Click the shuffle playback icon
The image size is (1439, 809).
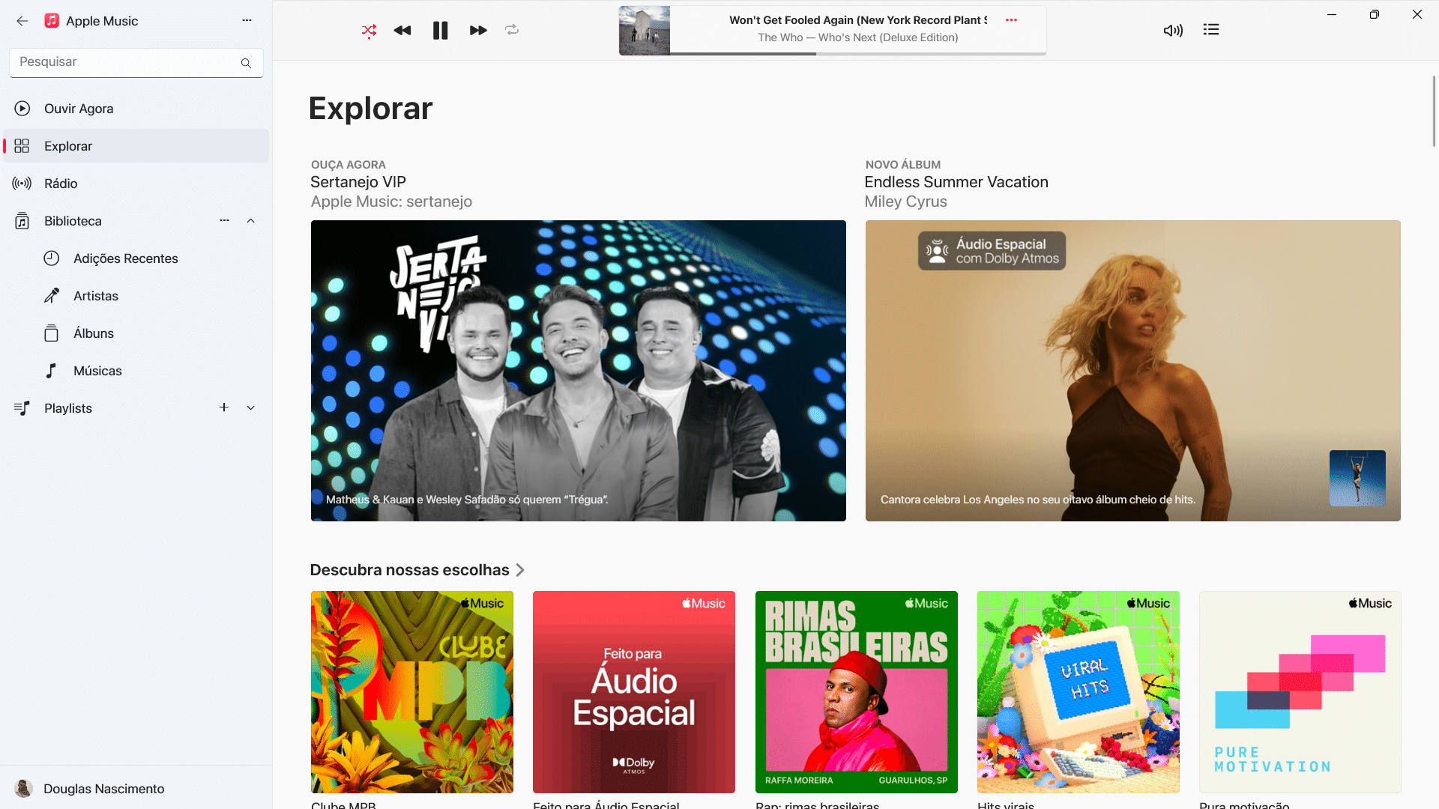(x=369, y=30)
